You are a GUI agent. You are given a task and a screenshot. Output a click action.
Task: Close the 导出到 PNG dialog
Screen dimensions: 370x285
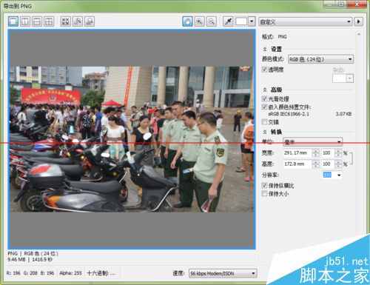coord(357,4)
